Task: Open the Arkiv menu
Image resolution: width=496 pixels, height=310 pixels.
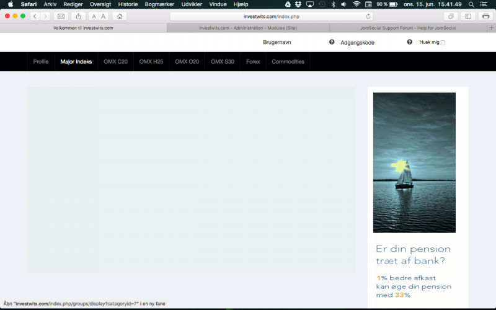Action: point(50,4)
